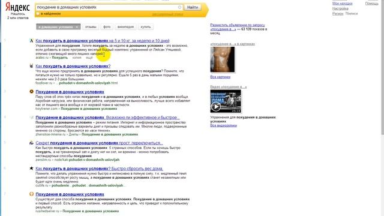Open 'Как похудеть в домашних условиях на 5 и 10 кг' result
Screen dimensions: 384x216
(x=103, y=41)
